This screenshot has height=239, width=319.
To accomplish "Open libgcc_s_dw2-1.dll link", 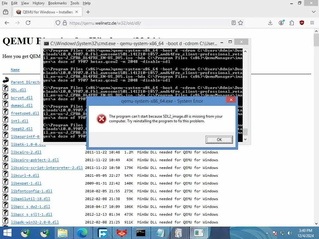I will (31, 207).
